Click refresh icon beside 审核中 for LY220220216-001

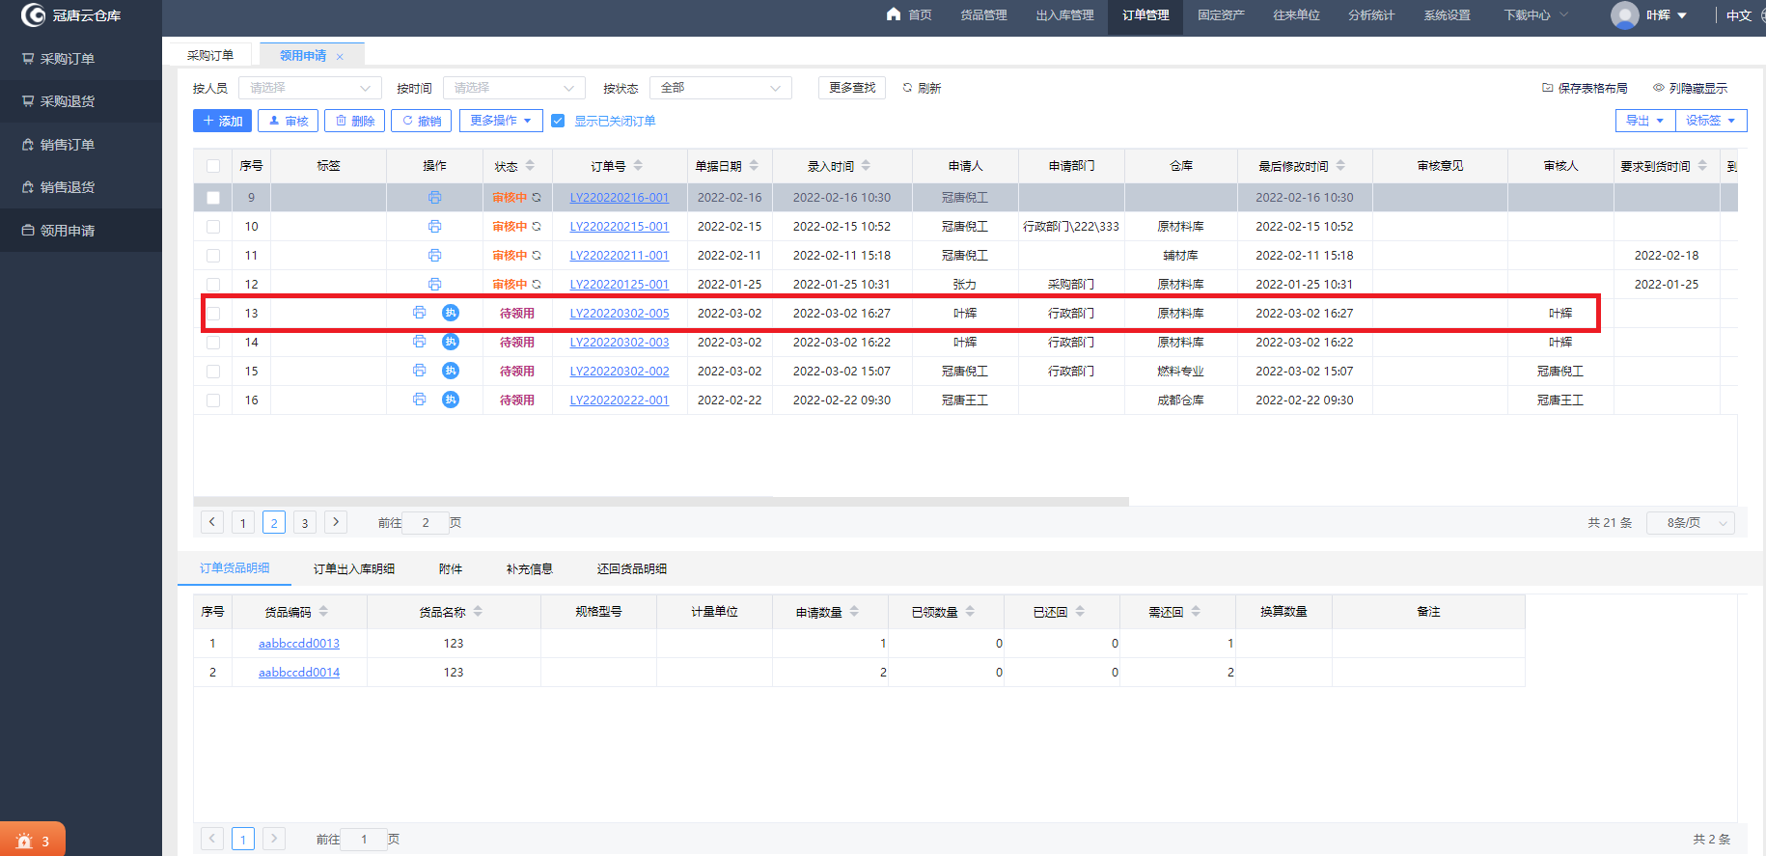(537, 197)
